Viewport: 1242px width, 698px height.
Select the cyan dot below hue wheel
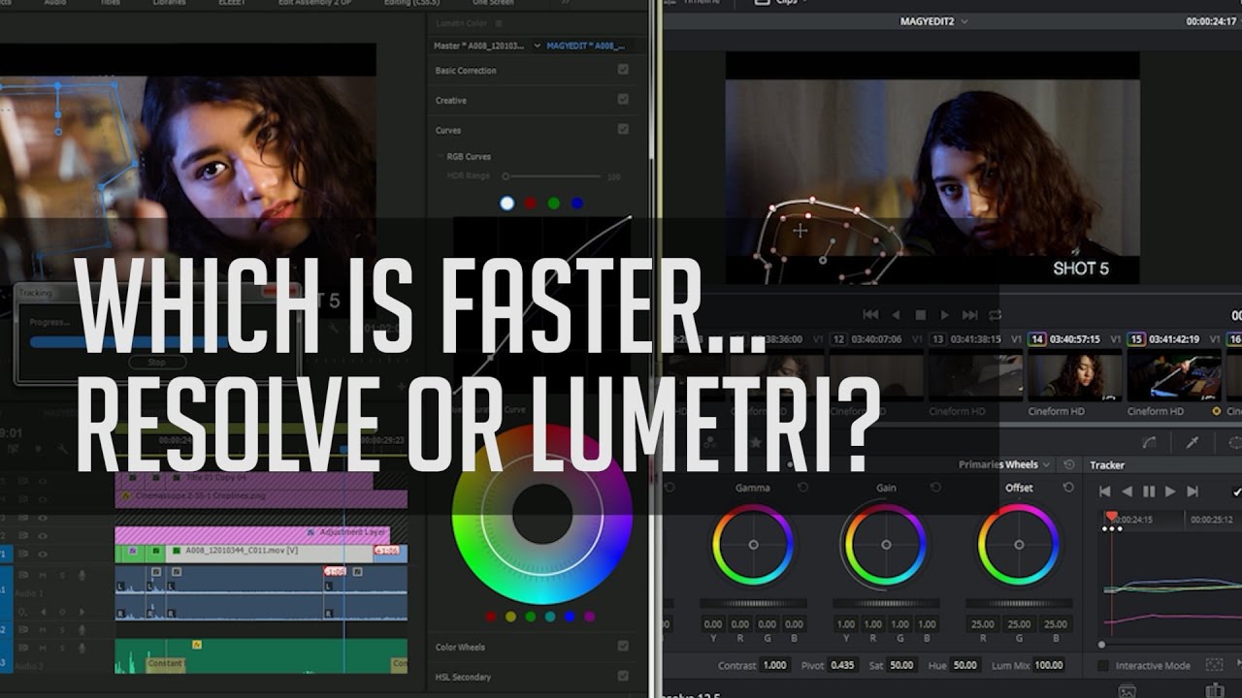(x=550, y=617)
